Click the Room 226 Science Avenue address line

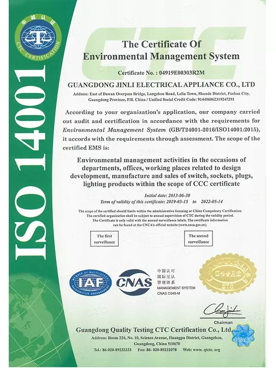tap(157, 338)
